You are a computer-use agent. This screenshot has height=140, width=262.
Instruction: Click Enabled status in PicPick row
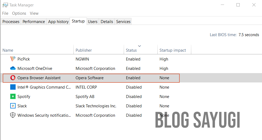click(133, 59)
